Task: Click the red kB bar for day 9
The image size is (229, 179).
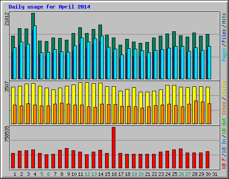Action: click(67, 158)
